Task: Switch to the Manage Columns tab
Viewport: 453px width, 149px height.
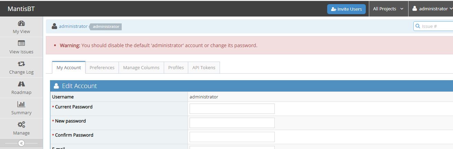Action: click(141, 67)
